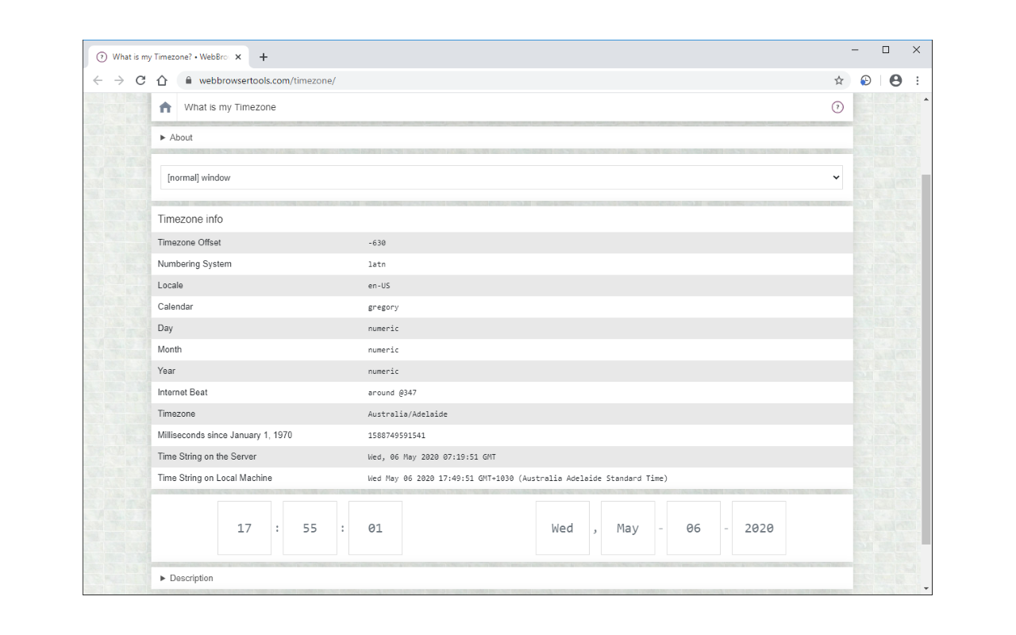Open a new tab with plus button
The width and height of the screenshot is (1016, 635).
point(264,57)
